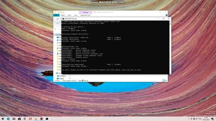Click Properties icon in quick access toolbar
Image resolution: width=216 pixels, height=121 pixels.
click(x=58, y=12)
